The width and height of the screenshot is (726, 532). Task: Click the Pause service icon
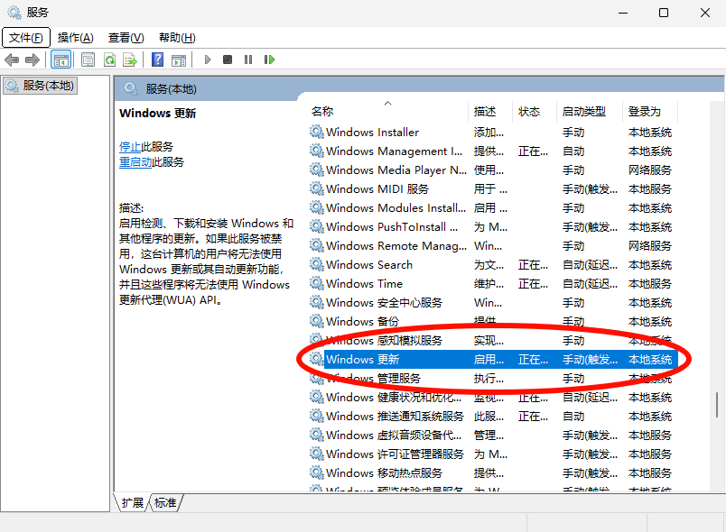pyautogui.click(x=248, y=60)
